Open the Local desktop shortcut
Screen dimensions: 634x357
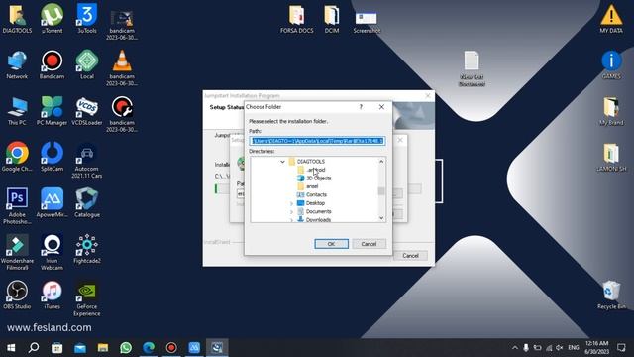87,64
